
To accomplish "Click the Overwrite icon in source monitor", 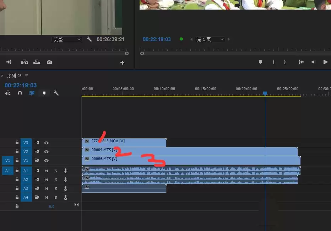I will [37, 62].
